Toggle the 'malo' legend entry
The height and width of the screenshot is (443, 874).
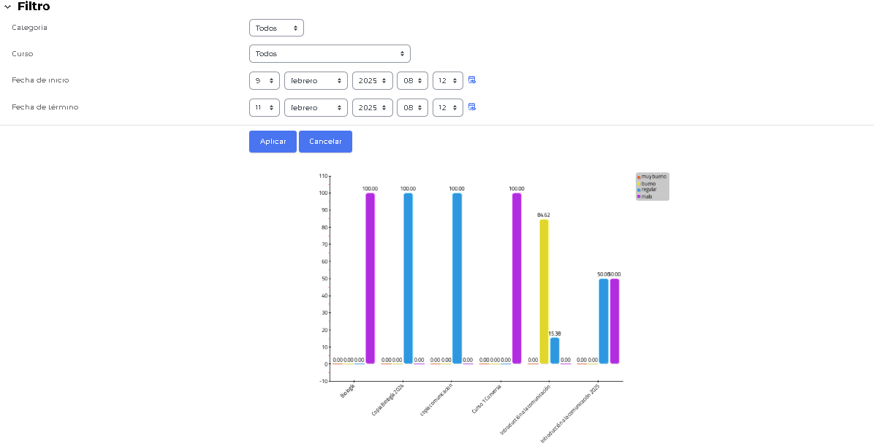click(x=647, y=196)
